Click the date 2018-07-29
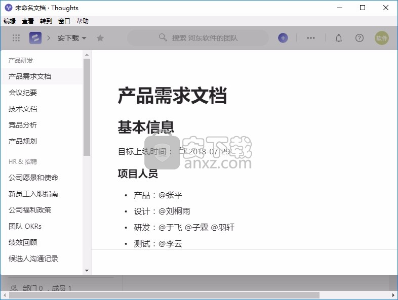 (x=209, y=152)
